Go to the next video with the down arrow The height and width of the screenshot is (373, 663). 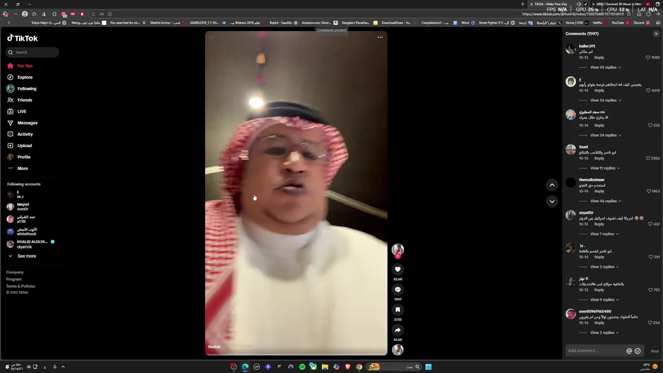pyautogui.click(x=552, y=202)
